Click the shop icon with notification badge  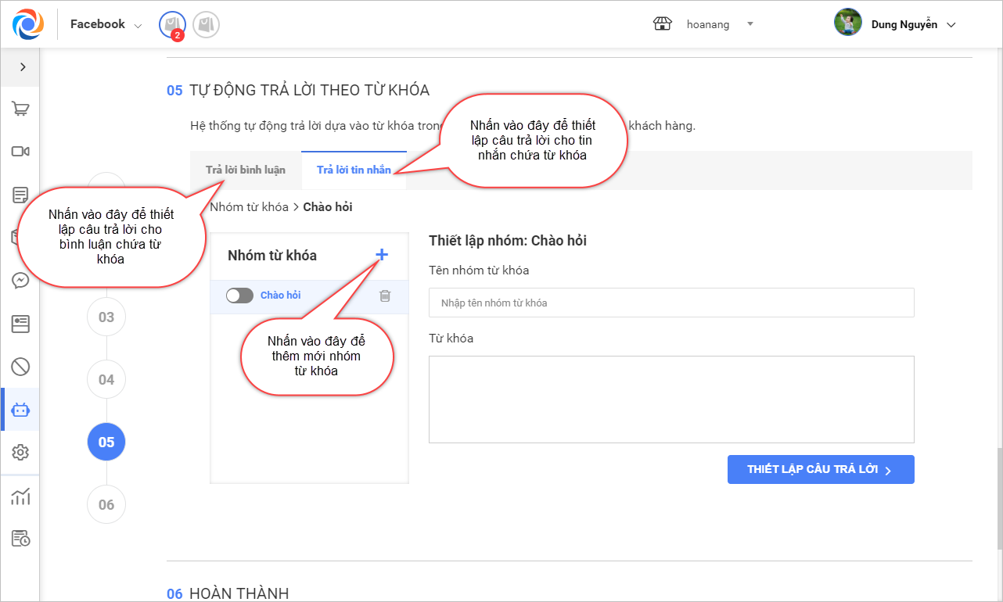(x=171, y=25)
